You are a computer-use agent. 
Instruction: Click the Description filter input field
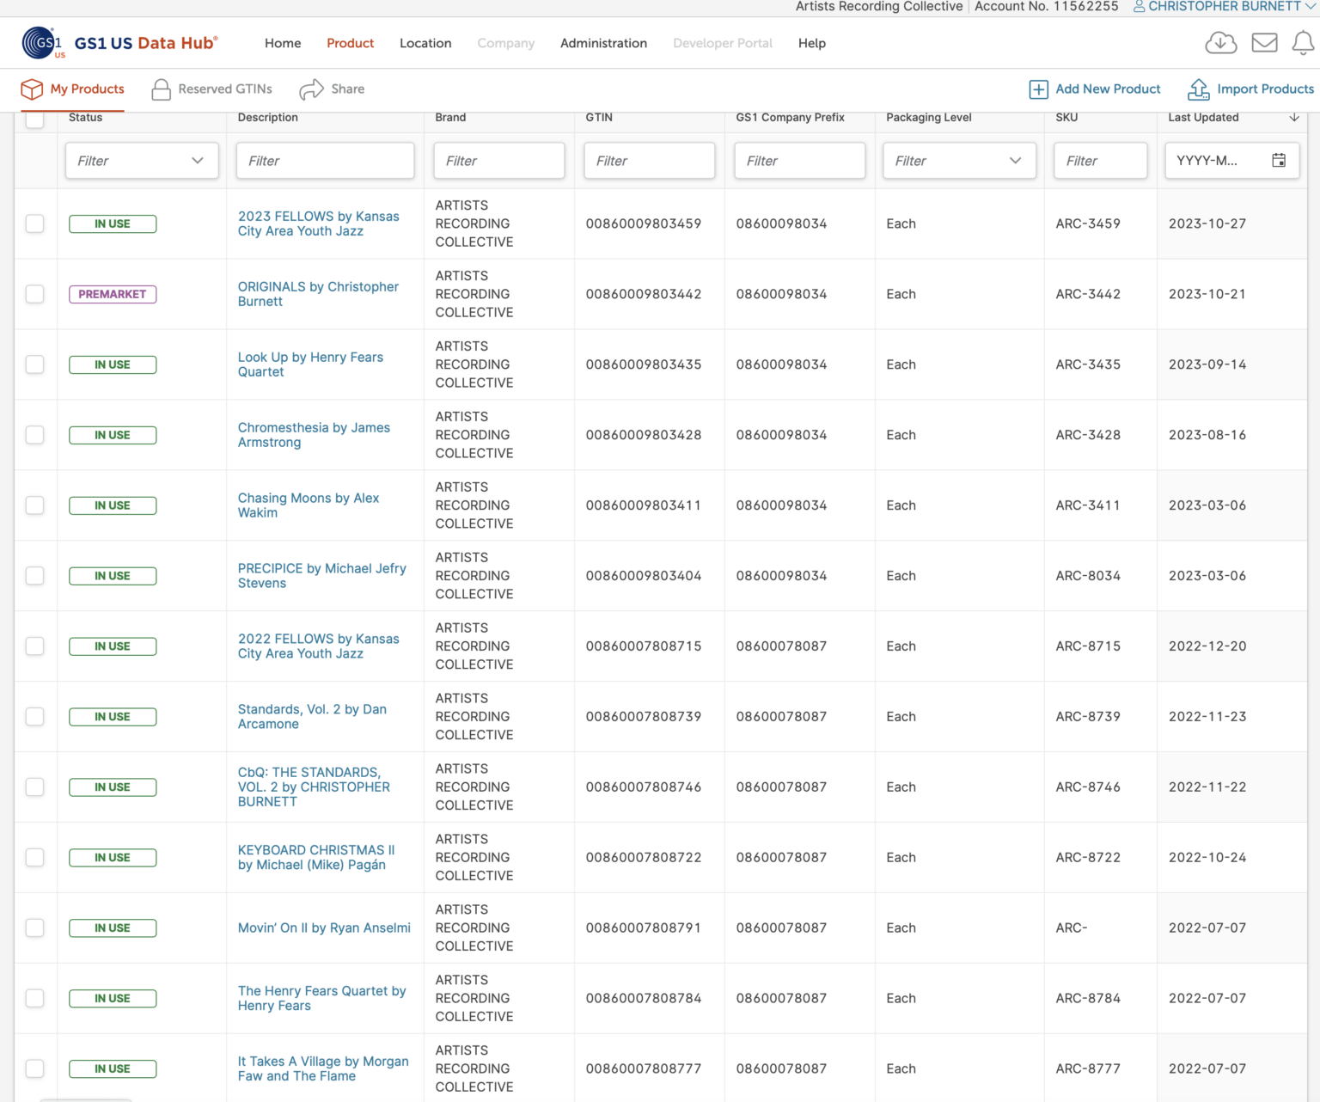click(x=325, y=161)
